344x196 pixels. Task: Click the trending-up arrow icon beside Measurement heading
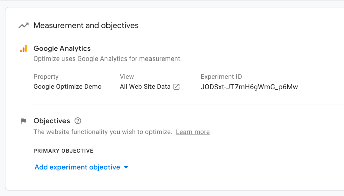(24, 26)
